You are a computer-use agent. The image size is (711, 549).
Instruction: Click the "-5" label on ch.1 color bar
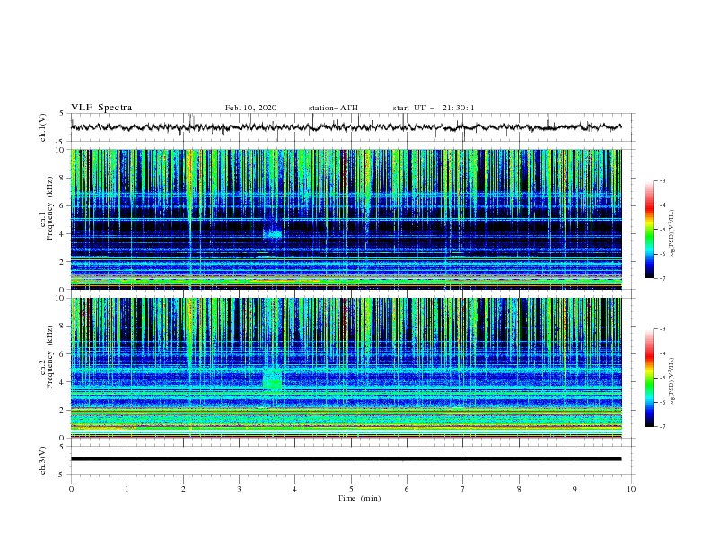(x=663, y=230)
